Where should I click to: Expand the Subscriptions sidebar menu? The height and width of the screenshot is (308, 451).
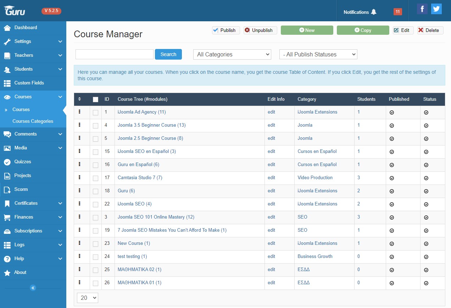point(33,231)
